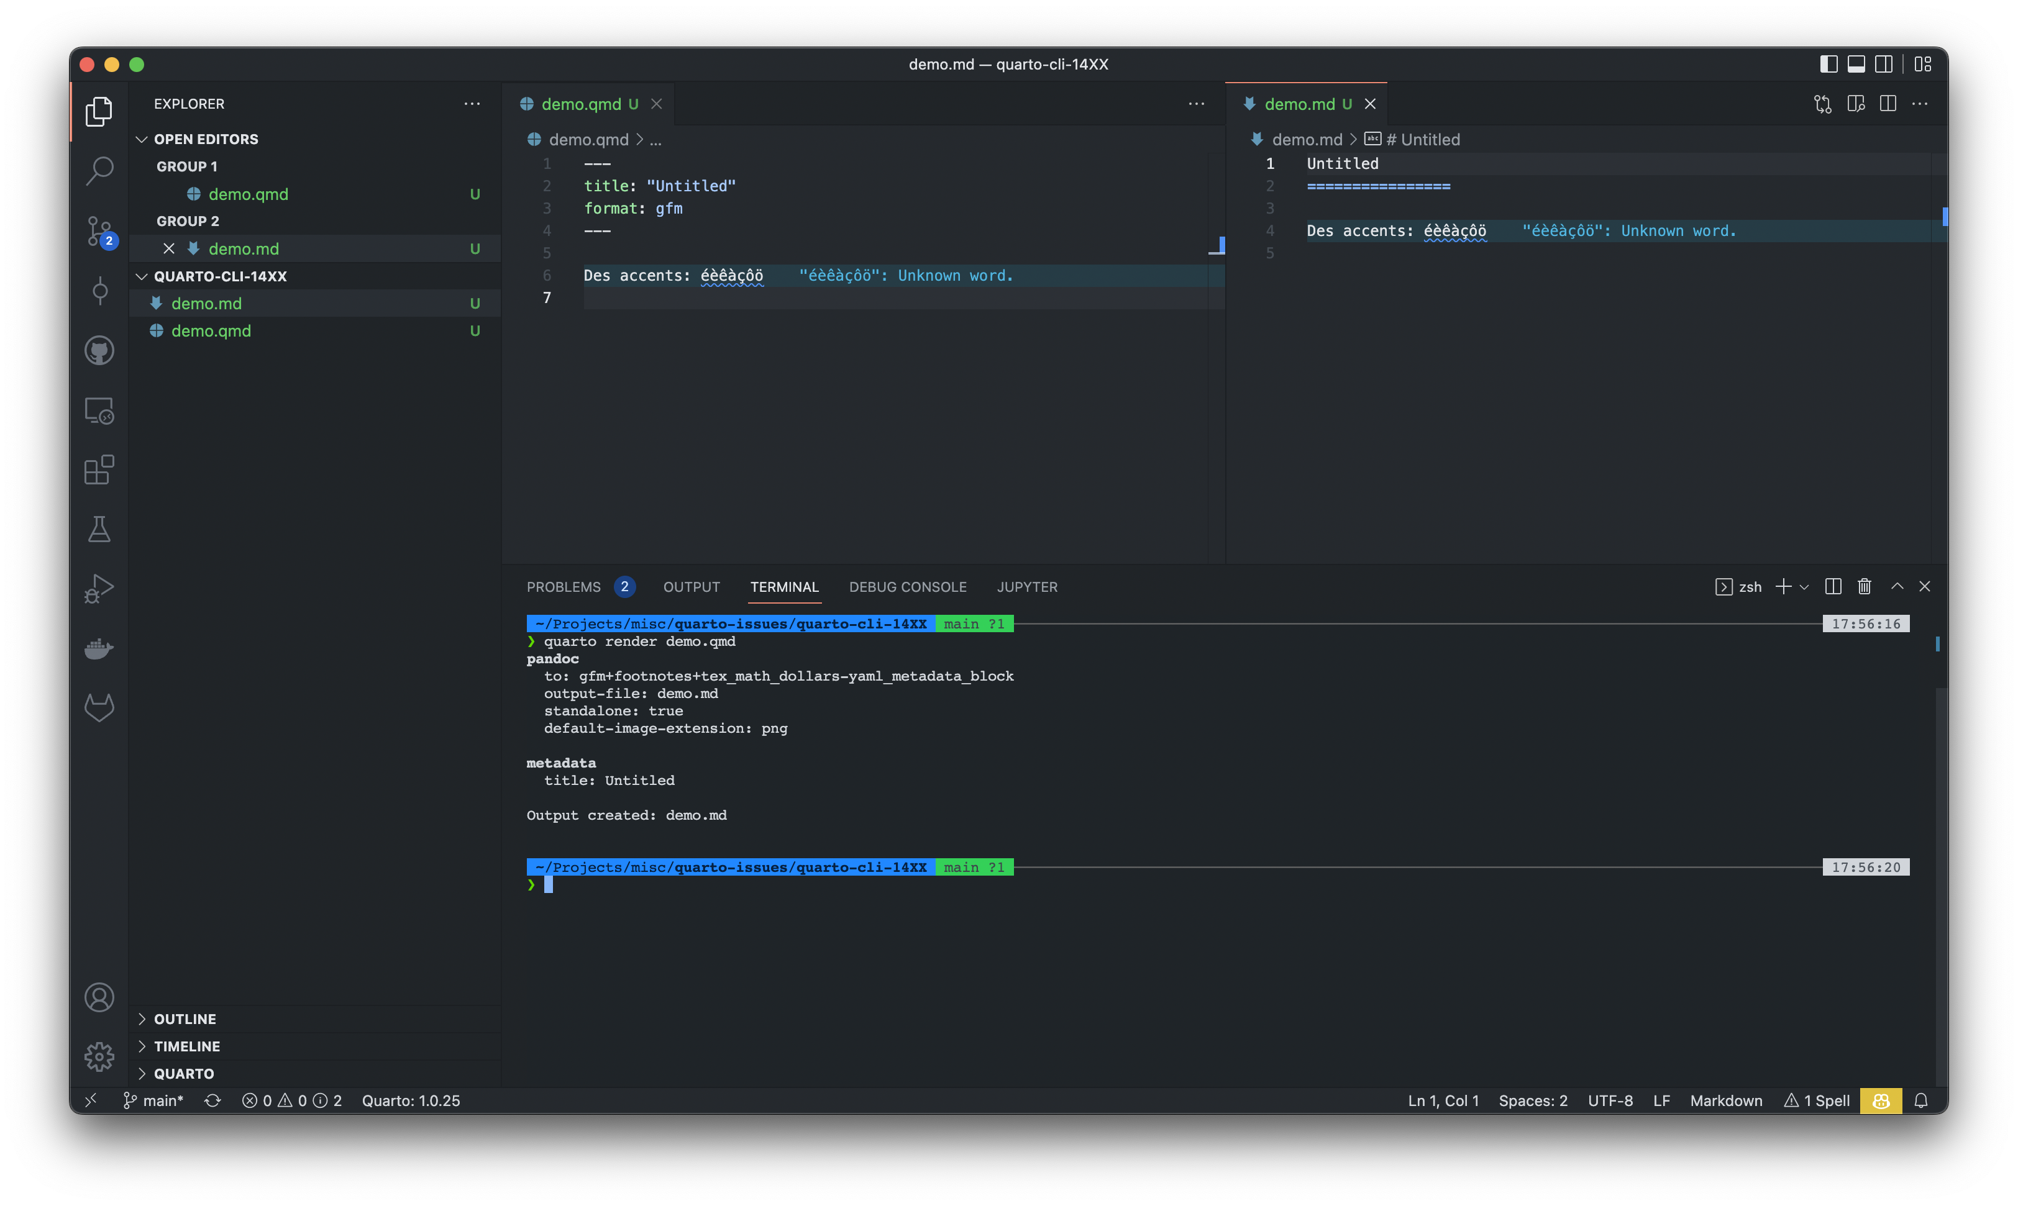Create a new terminal with the plus icon
Image resolution: width=2018 pixels, height=1206 pixels.
click(x=1783, y=586)
